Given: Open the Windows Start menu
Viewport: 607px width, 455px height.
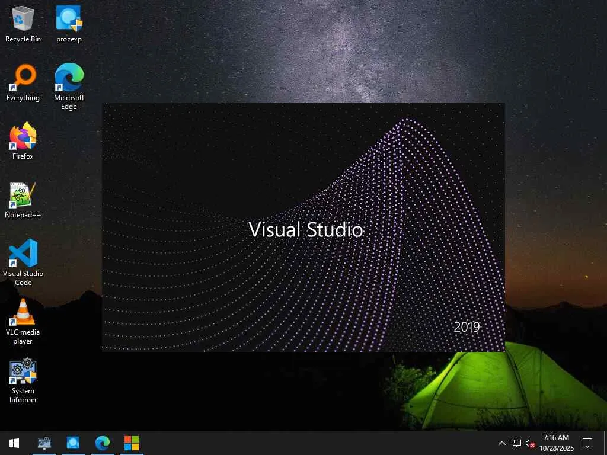Looking at the screenshot, I should point(14,443).
